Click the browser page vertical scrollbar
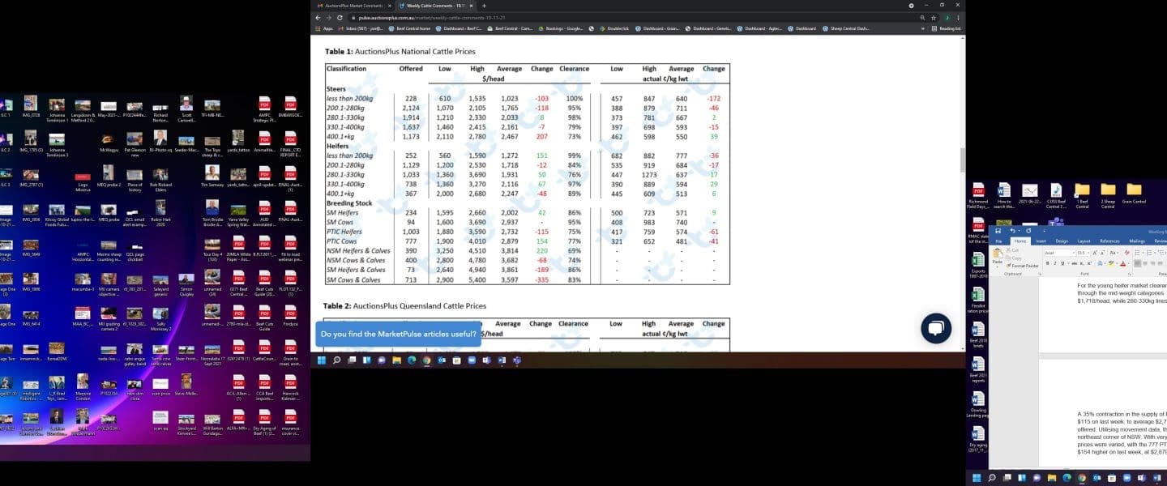 [x=962, y=160]
